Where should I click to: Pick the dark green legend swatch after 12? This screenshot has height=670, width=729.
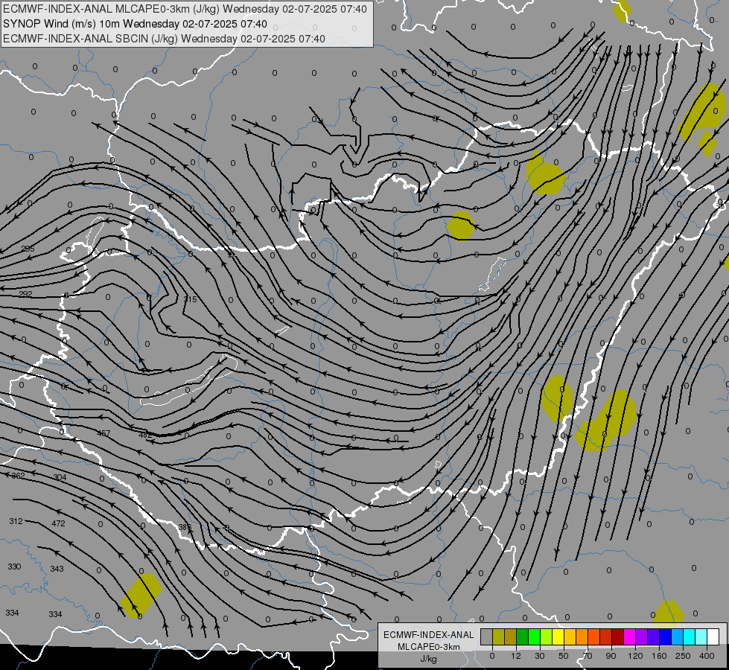tap(523, 636)
